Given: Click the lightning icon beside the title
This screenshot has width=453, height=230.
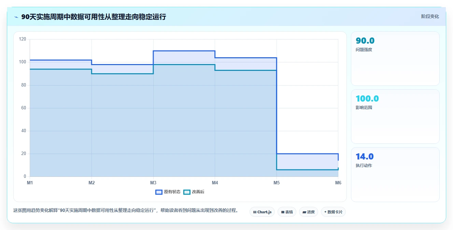Looking at the screenshot, I should pos(16,17).
